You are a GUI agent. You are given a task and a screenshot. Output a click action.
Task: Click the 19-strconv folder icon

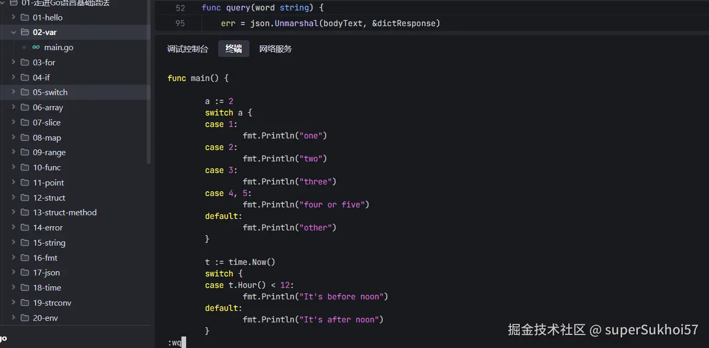click(x=25, y=303)
